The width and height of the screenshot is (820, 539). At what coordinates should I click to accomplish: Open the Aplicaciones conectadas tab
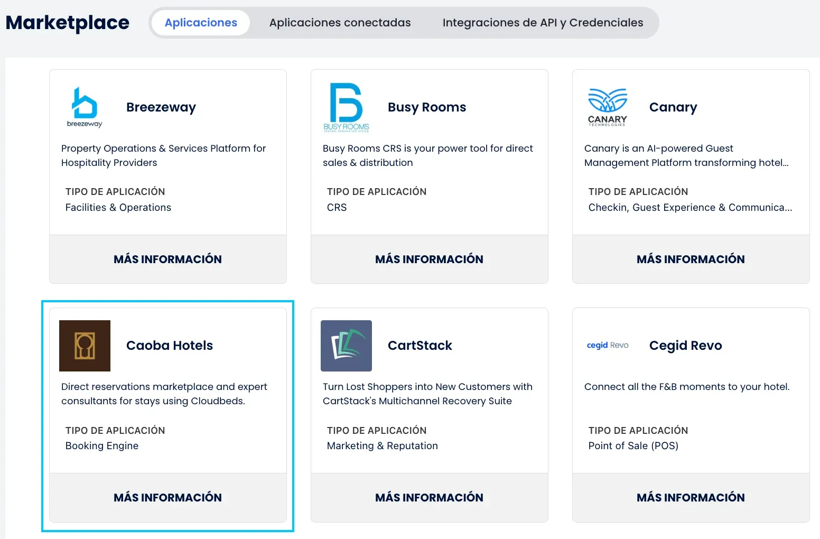pos(340,23)
